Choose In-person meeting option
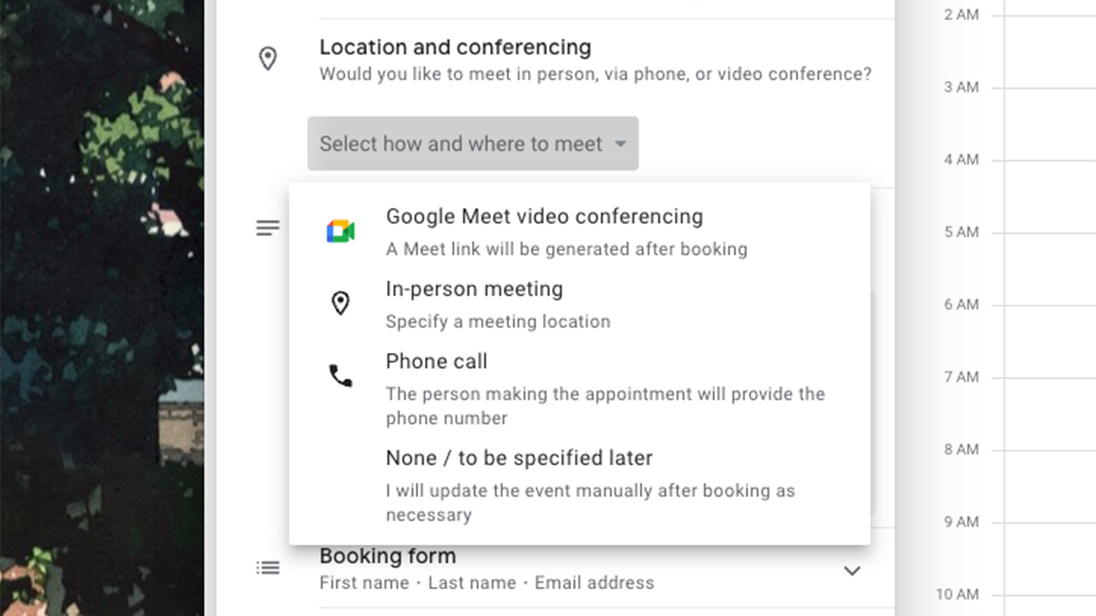This screenshot has width=1096, height=616. [x=474, y=289]
